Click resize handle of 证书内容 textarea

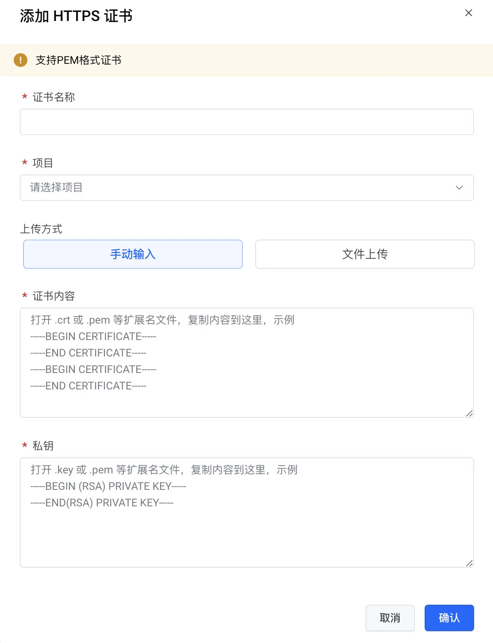(x=469, y=413)
